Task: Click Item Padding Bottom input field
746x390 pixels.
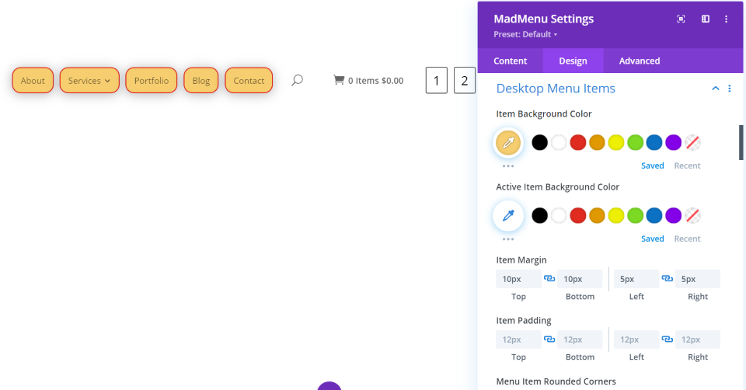Action: [580, 339]
